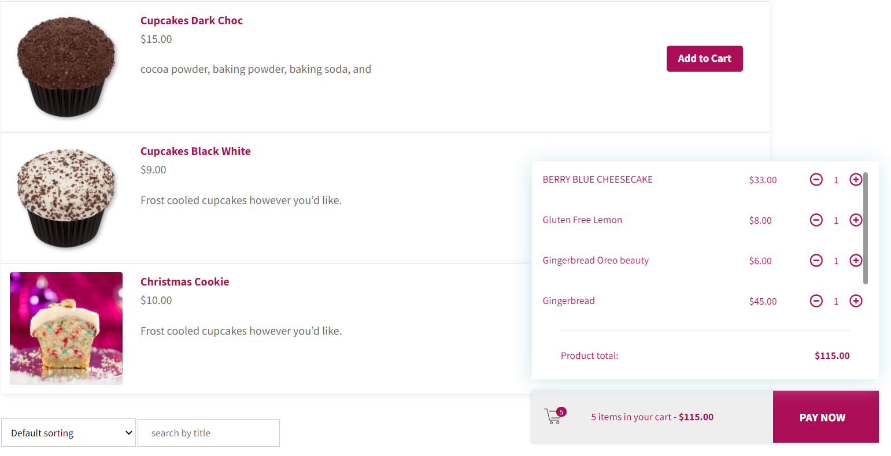Remove one Gingerbread Oreo beauty

[x=816, y=261]
